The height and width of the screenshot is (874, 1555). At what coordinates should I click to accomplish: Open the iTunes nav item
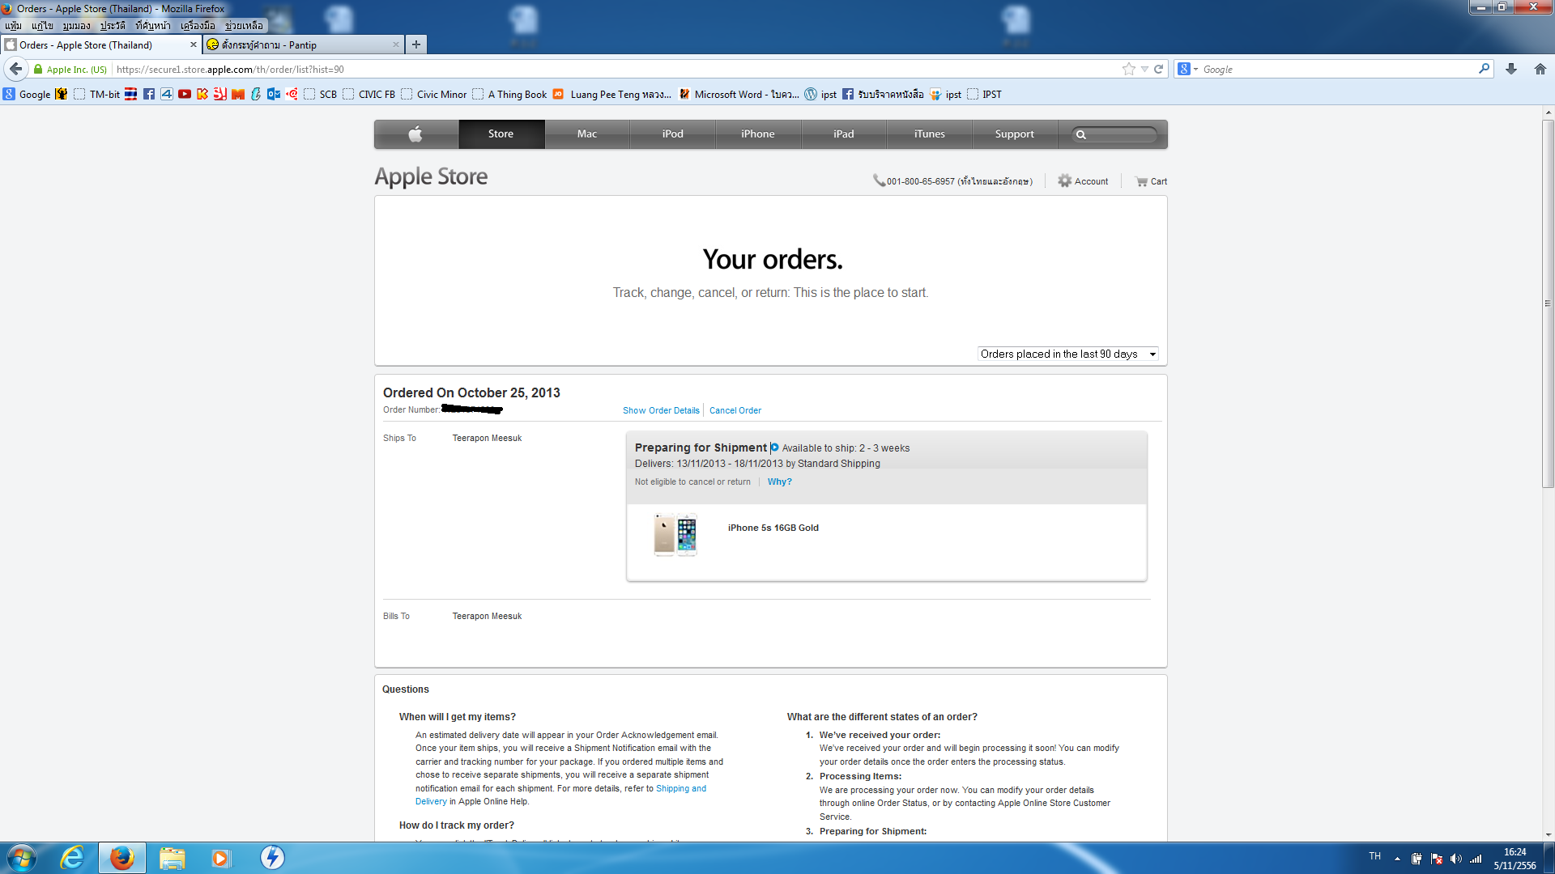930,134
